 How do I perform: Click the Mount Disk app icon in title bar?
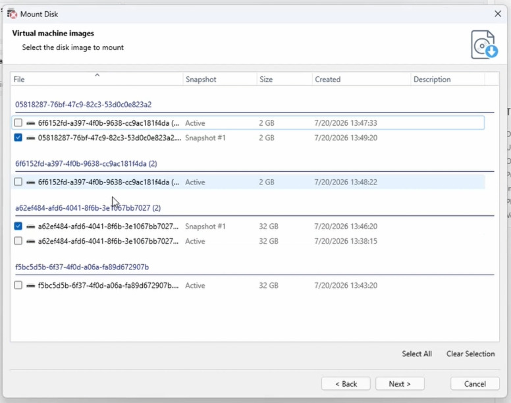pos(12,14)
